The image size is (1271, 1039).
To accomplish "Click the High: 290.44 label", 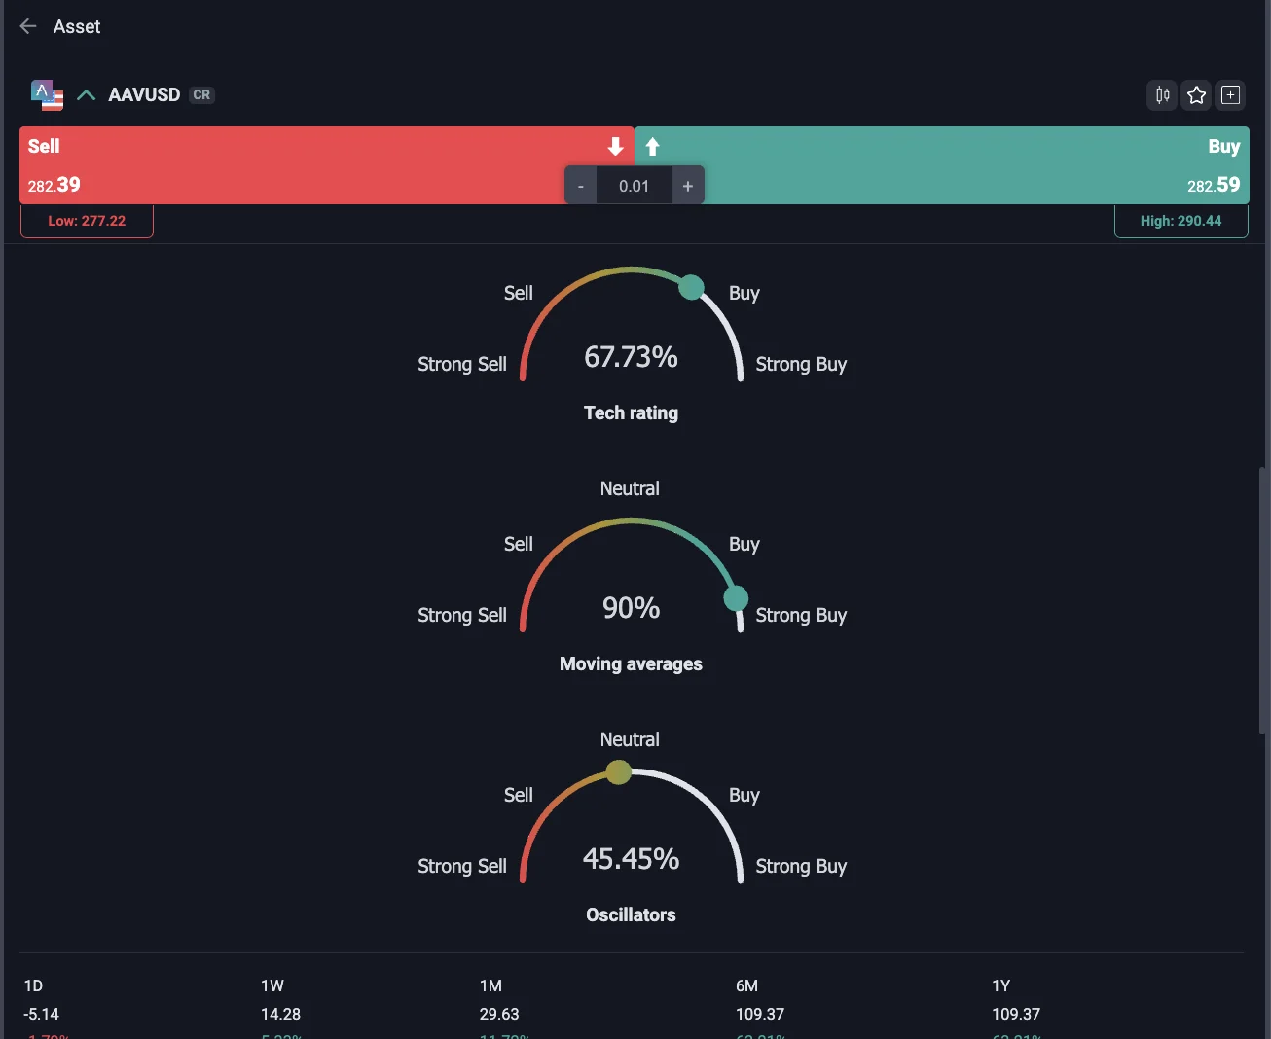I will 1180,221.
